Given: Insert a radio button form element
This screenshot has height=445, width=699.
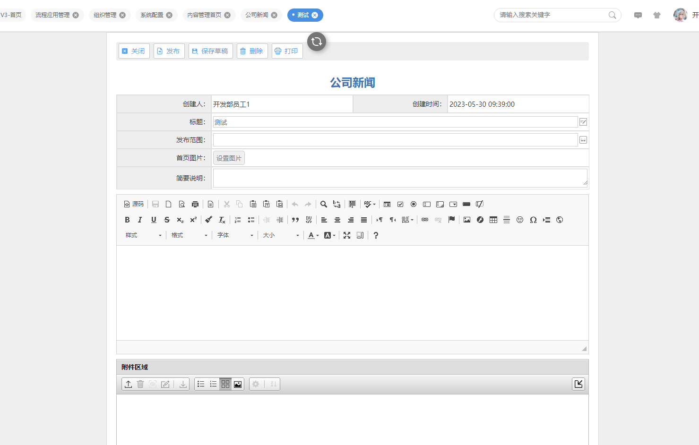Looking at the screenshot, I should click(414, 204).
